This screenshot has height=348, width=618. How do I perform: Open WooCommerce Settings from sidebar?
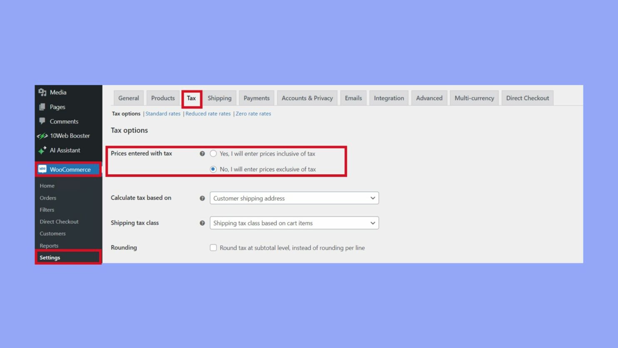50,257
